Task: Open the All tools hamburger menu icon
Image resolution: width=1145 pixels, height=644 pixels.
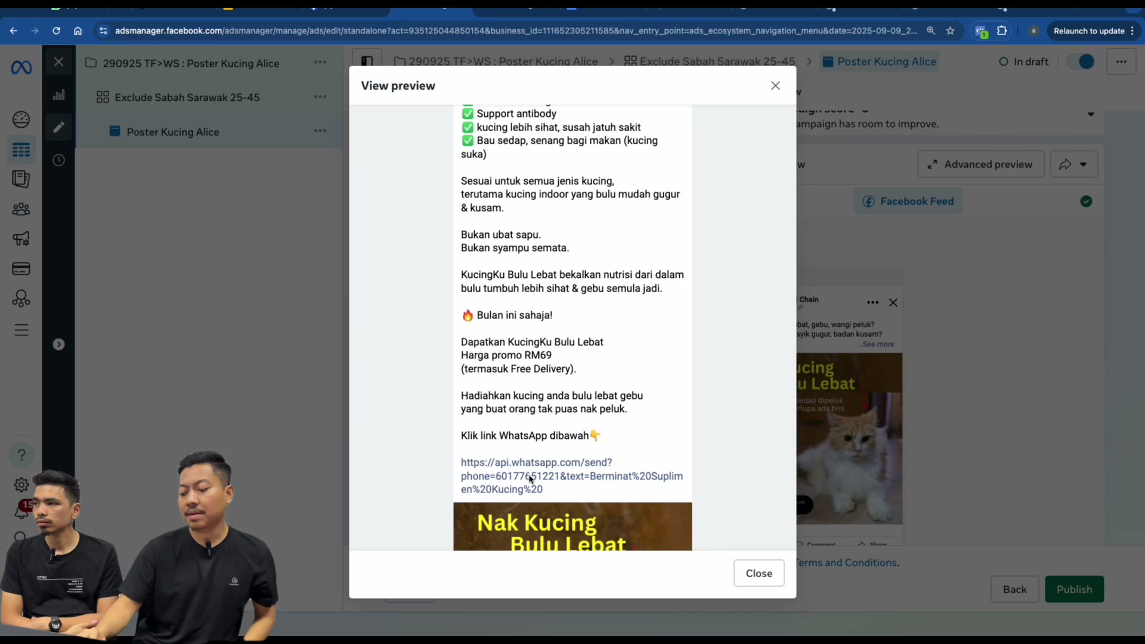Action: (x=21, y=330)
